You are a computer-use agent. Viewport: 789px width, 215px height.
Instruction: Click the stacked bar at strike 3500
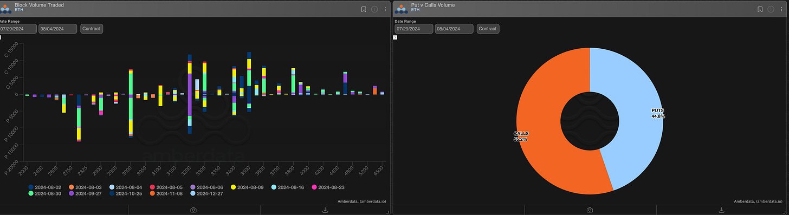click(x=249, y=81)
